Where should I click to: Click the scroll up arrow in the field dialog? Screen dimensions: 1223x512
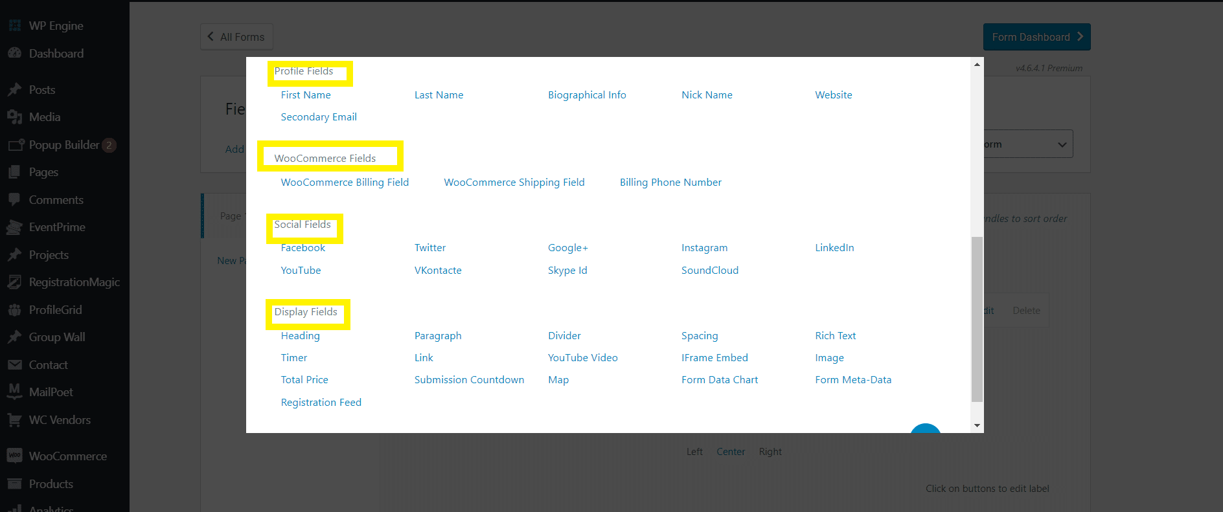(x=977, y=64)
